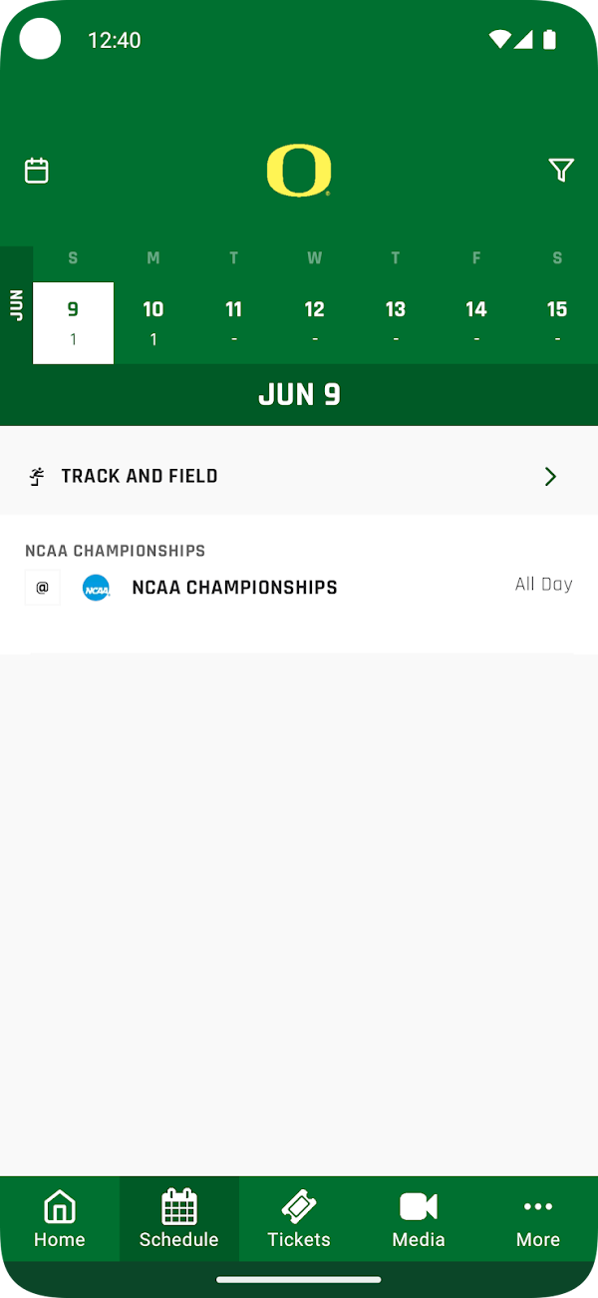Open the Media video camera tab
This screenshot has width=598, height=1298.
[x=419, y=1219]
